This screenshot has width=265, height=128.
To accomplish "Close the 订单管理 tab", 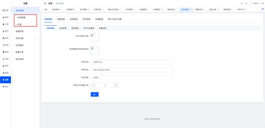I will [74, 10].
